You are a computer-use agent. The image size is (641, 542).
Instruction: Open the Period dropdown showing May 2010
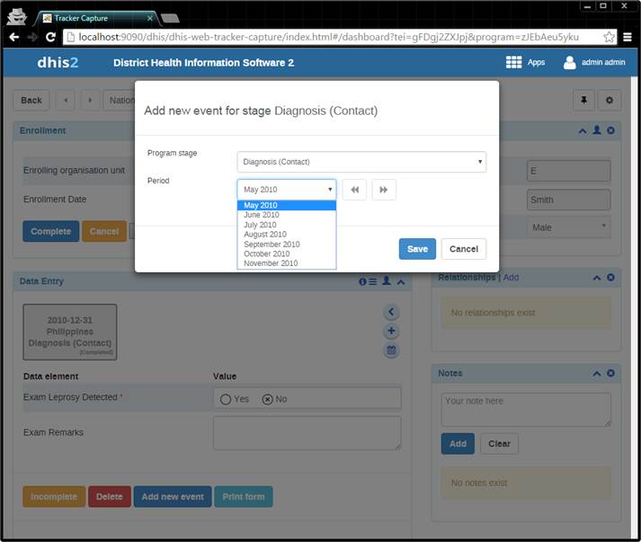click(287, 190)
